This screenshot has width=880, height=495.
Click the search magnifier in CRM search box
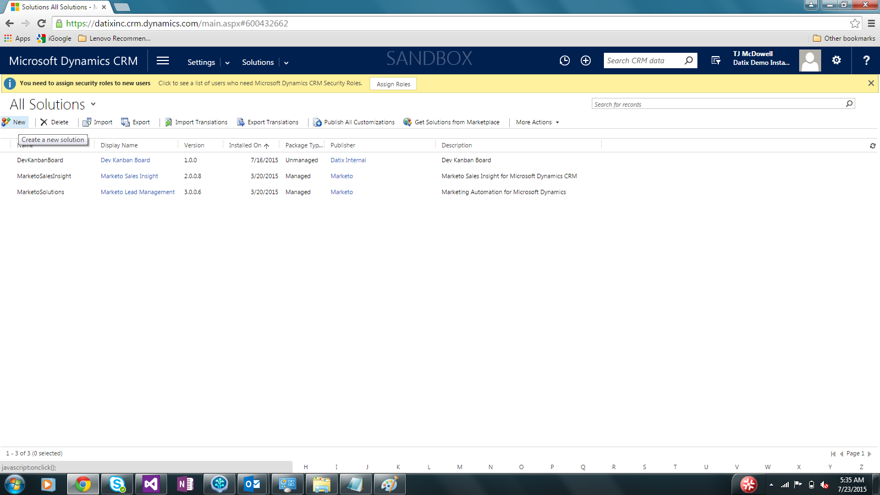(x=689, y=61)
